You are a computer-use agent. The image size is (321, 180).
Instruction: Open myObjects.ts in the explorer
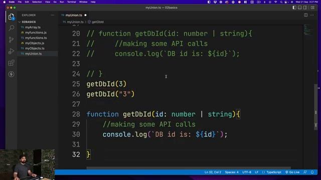click(x=35, y=48)
